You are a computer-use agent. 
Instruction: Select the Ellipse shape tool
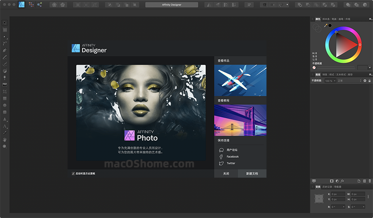coord(5,105)
